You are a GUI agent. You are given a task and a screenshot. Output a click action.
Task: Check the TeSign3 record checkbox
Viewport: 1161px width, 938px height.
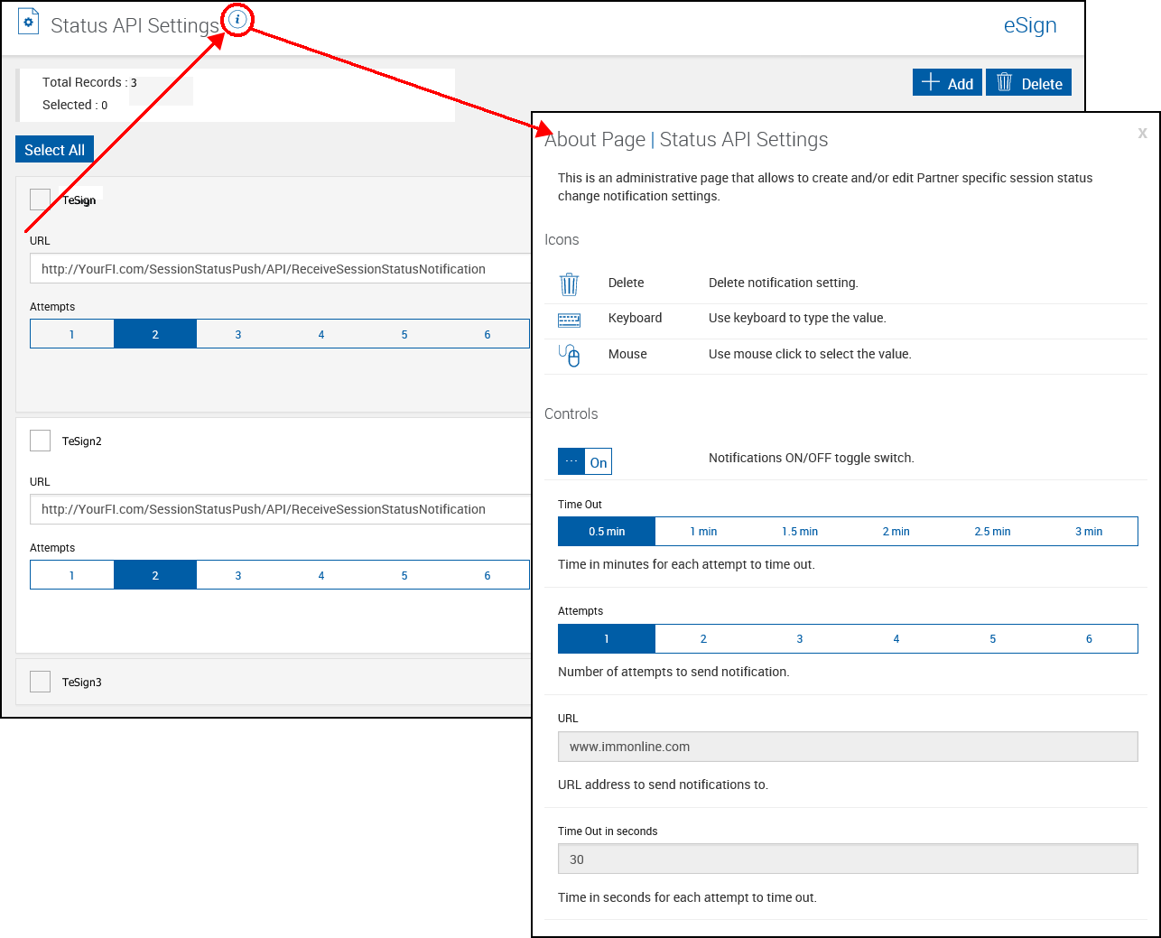[x=40, y=682]
